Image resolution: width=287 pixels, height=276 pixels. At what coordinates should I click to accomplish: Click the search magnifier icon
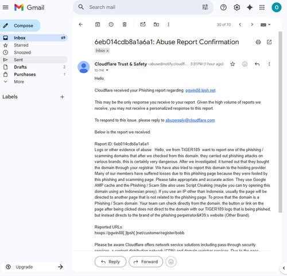click(x=81, y=7)
